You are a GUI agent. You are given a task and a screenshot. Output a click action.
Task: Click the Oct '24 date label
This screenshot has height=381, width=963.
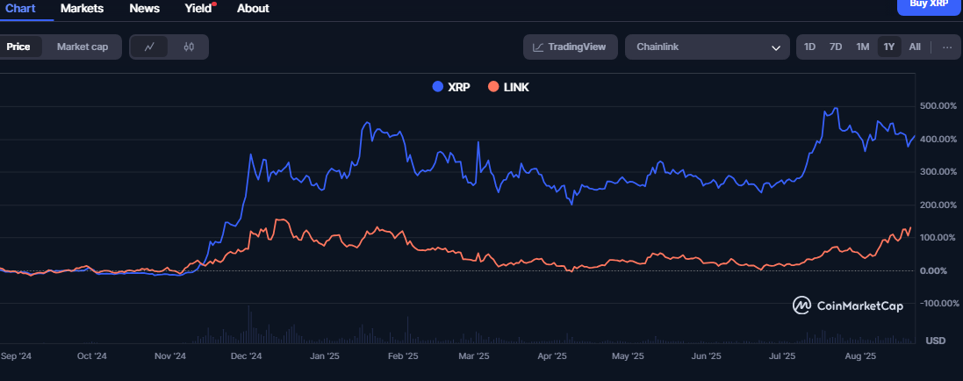point(93,356)
